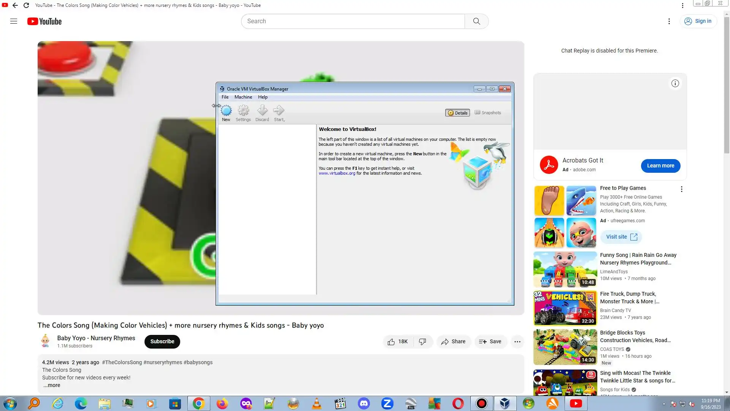
Task: Open more actions menu beside Save
Action: tap(517, 342)
